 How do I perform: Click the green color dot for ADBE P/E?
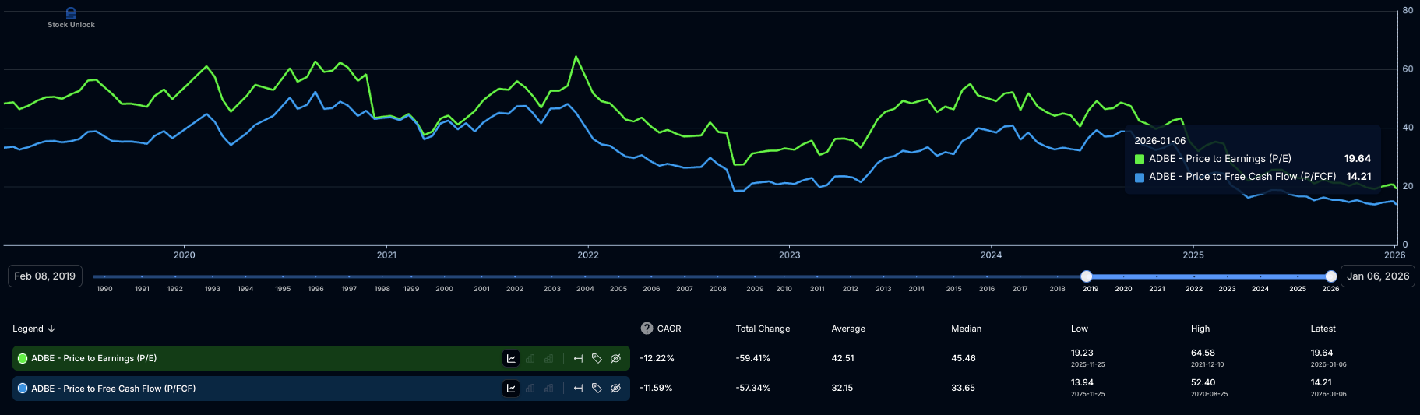(23, 358)
